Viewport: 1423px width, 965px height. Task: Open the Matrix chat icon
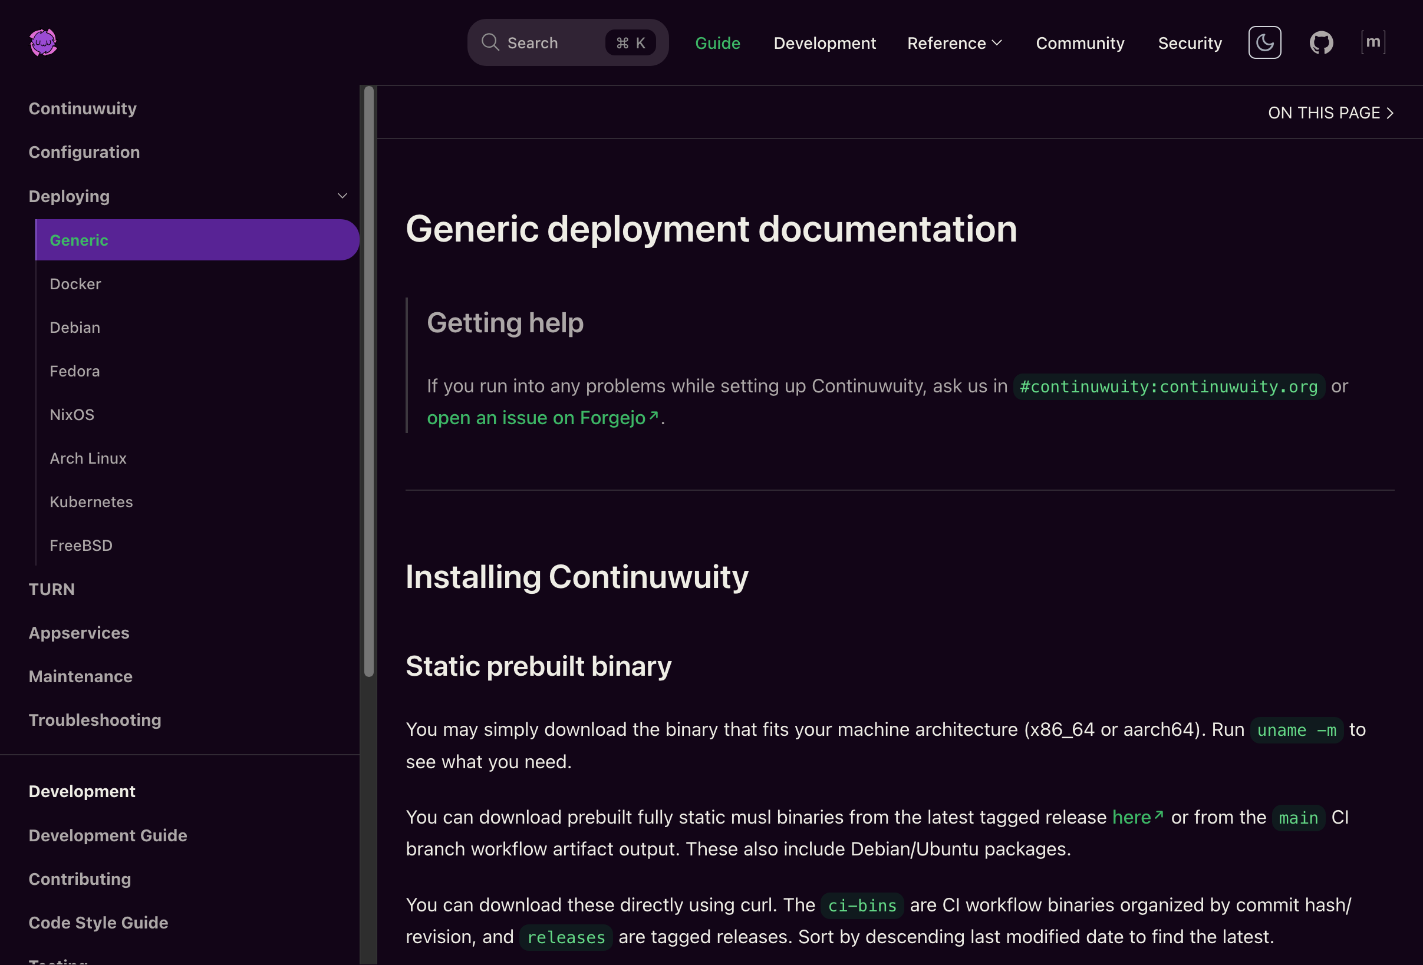[x=1373, y=43]
